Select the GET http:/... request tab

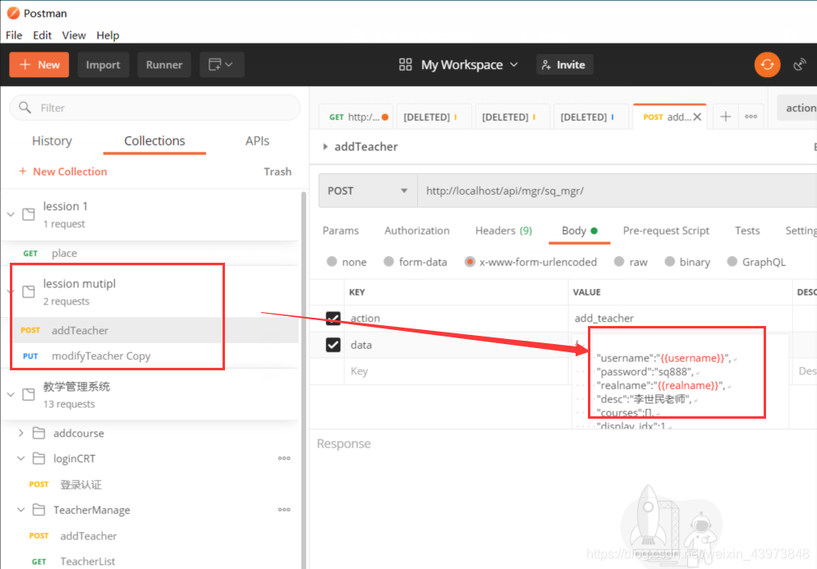click(357, 117)
